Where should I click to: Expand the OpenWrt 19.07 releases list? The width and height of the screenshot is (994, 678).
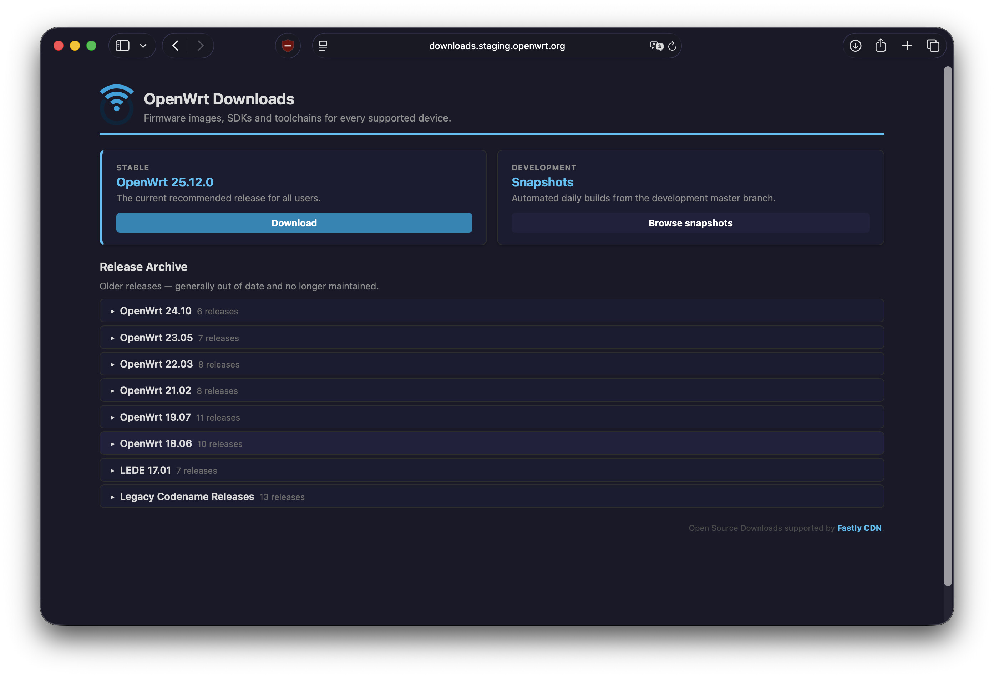coord(155,417)
